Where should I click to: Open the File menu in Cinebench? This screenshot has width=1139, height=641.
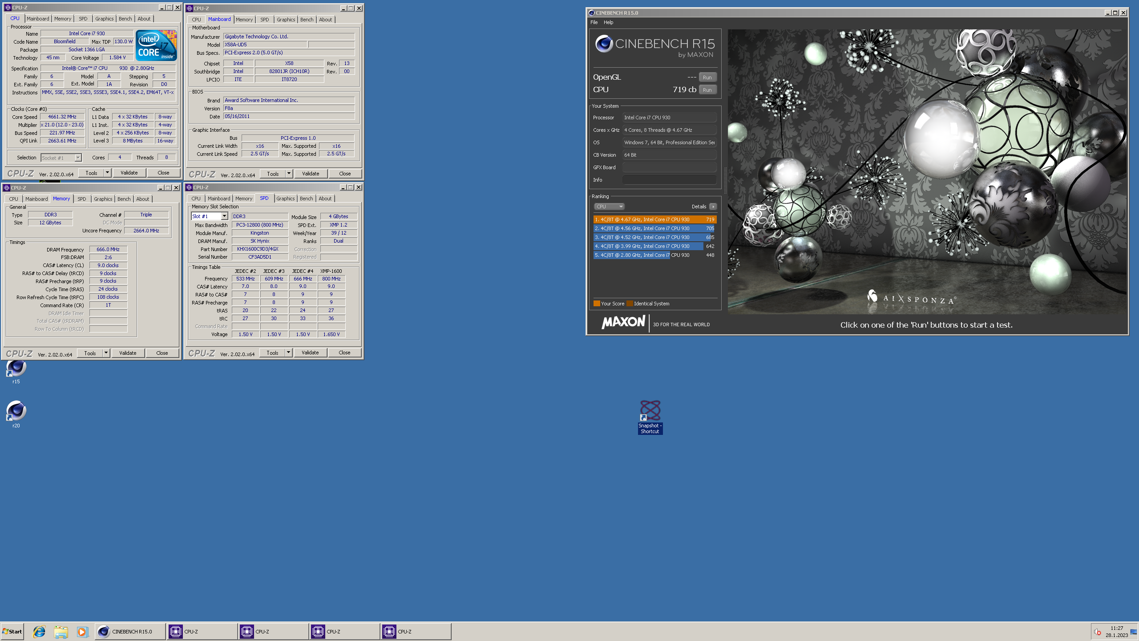tap(594, 22)
